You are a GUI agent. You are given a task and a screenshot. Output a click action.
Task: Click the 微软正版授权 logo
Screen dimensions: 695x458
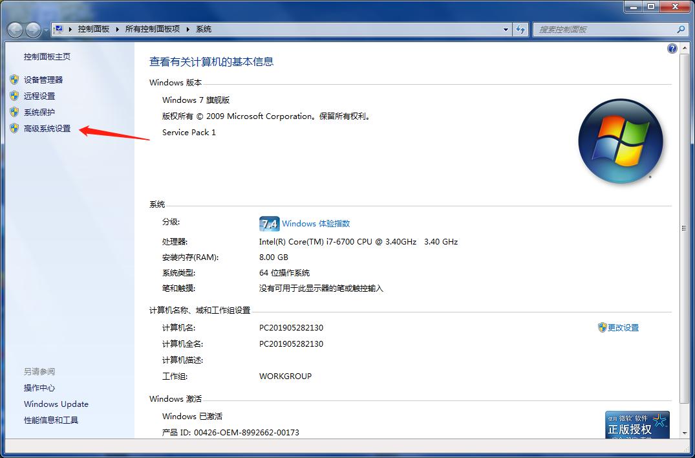pyautogui.click(x=637, y=426)
